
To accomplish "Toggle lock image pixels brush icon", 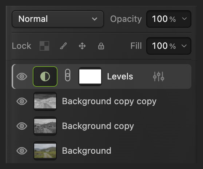I will 63,46.
